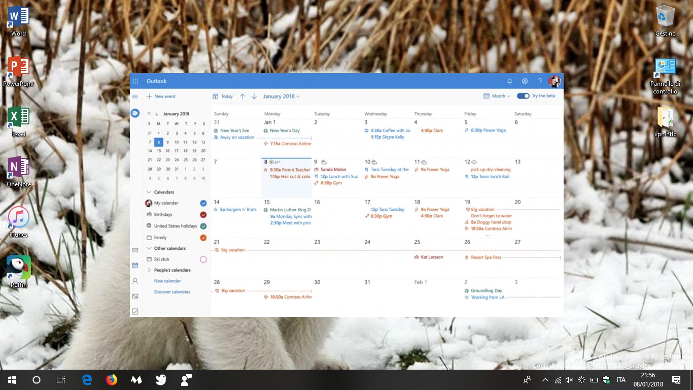Screen dimensions: 693x390
Task: Enable the Ski club calendar
Action: (203, 259)
